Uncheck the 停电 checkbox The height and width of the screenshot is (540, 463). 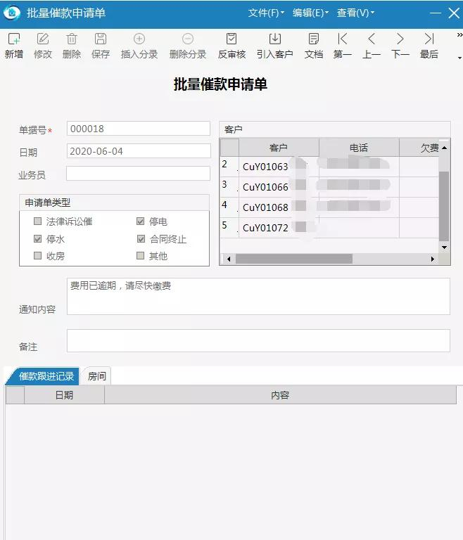pyautogui.click(x=140, y=221)
